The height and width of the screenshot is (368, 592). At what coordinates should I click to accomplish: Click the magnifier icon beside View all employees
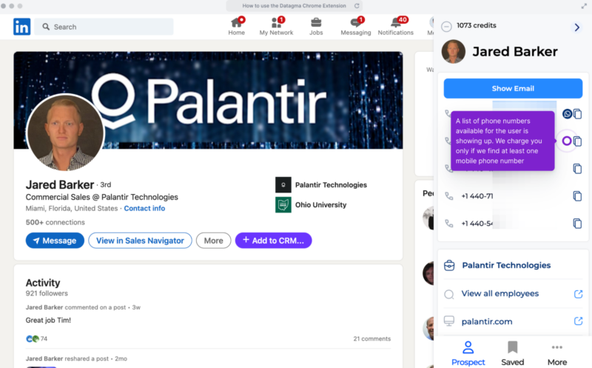(449, 294)
